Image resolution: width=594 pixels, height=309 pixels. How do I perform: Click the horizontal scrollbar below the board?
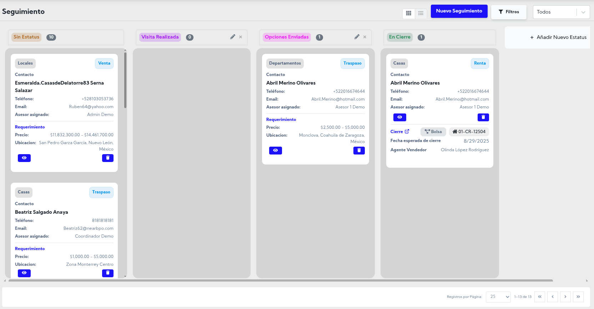point(281,280)
